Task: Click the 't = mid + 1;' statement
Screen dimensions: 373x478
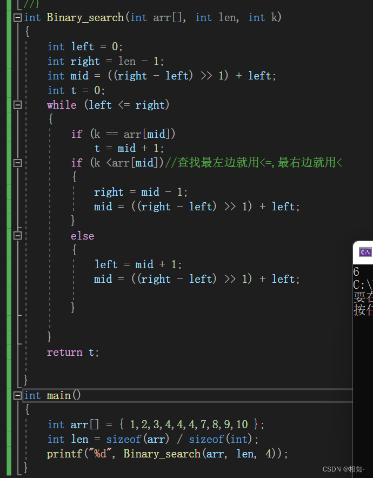Action: 129,149
